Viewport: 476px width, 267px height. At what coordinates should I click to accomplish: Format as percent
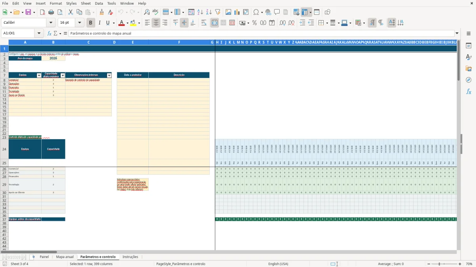254,23
